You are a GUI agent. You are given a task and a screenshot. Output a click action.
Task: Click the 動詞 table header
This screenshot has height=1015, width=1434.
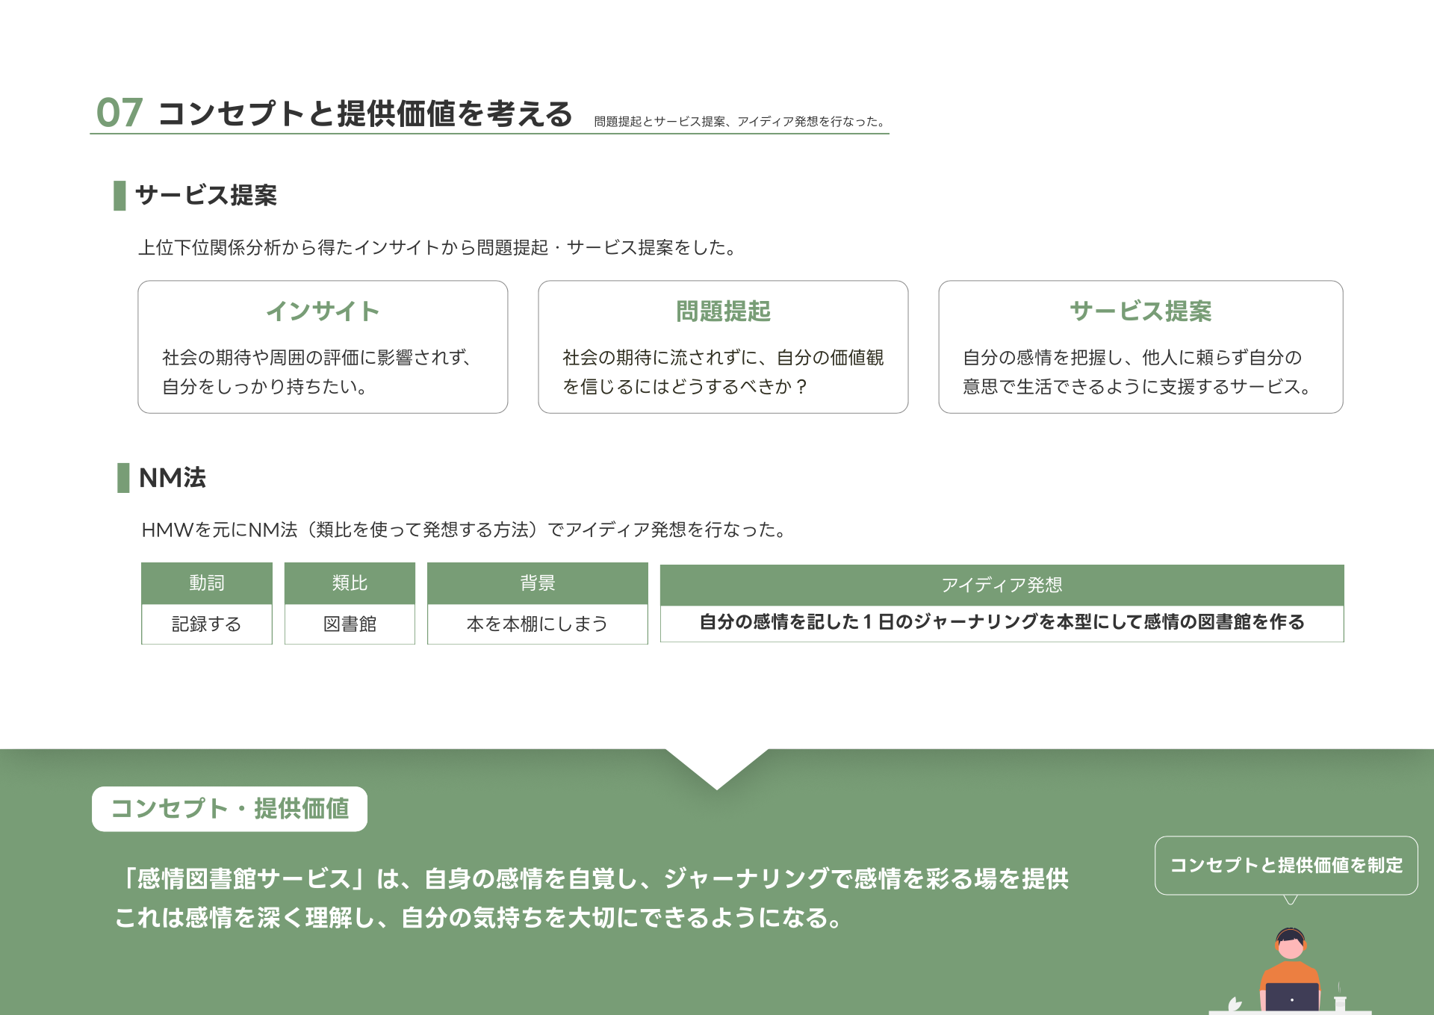click(x=207, y=583)
